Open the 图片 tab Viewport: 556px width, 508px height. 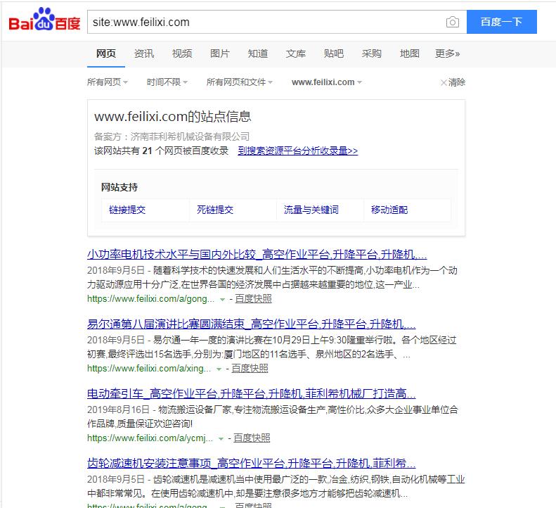(x=220, y=53)
